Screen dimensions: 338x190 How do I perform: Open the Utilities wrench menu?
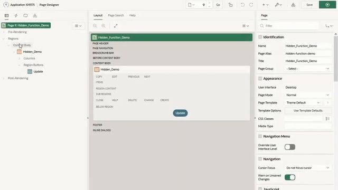tap(278, 5)
